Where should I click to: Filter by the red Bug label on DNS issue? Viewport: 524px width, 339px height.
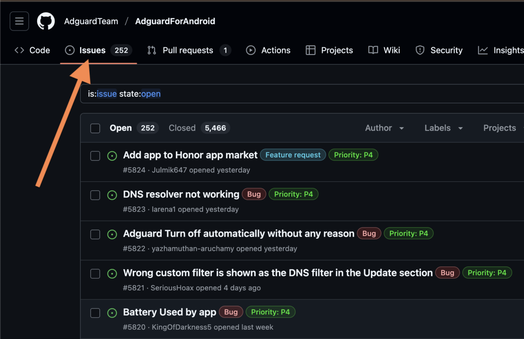pos(254,194)
